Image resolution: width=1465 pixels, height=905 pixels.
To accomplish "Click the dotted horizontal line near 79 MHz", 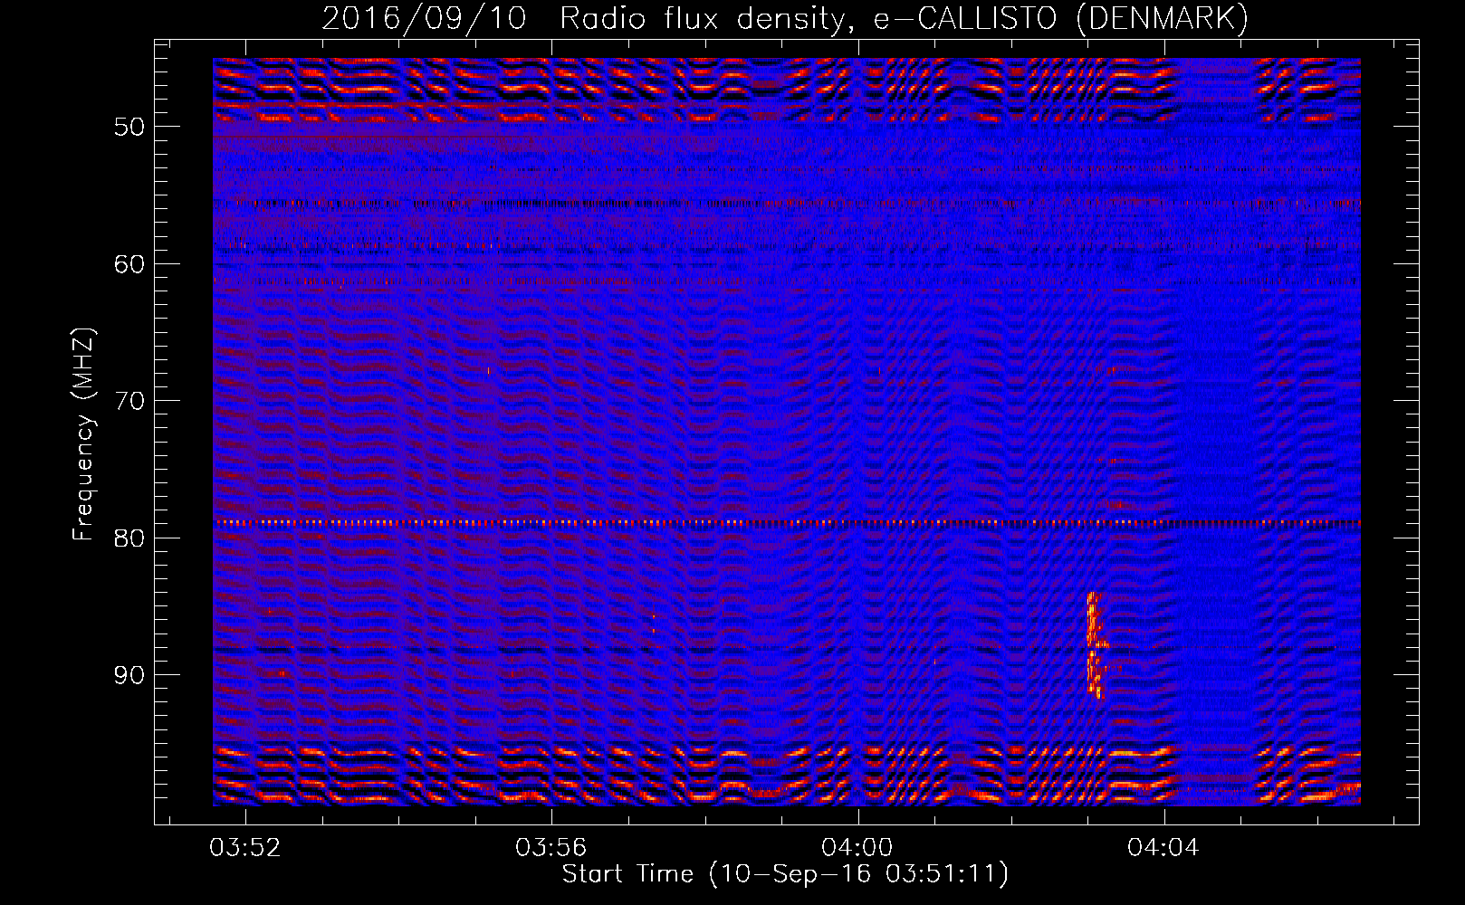I will click(x=787, y=523).
